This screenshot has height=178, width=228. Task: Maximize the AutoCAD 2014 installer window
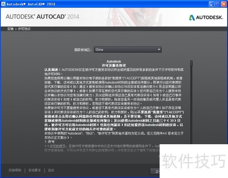click(218, 4)
